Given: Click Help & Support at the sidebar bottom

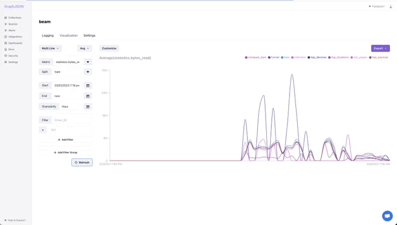Looking at the screenshot, I should click(15, 220).
